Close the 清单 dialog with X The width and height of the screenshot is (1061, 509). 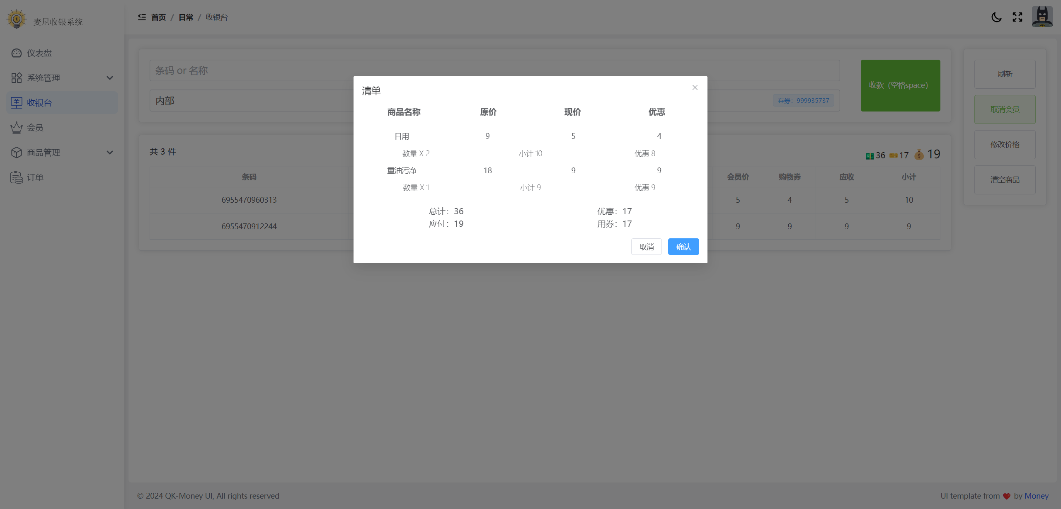coord(695,87)
